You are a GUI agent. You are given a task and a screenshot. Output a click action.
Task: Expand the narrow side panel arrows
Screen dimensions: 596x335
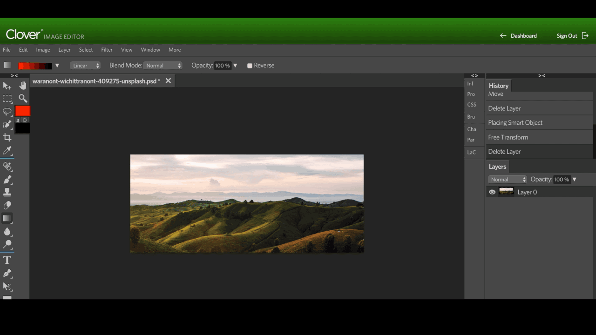click(474, 76)
